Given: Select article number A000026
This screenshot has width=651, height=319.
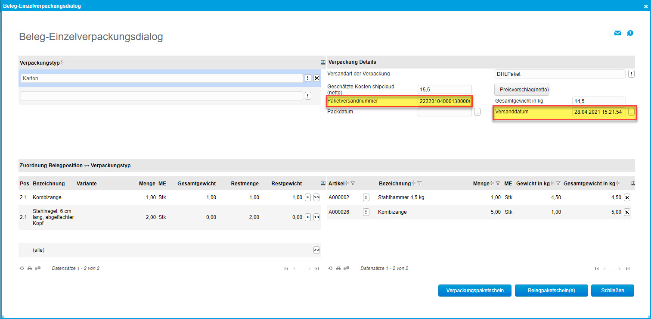Looking at the screenshot, I should pos(339,212).
